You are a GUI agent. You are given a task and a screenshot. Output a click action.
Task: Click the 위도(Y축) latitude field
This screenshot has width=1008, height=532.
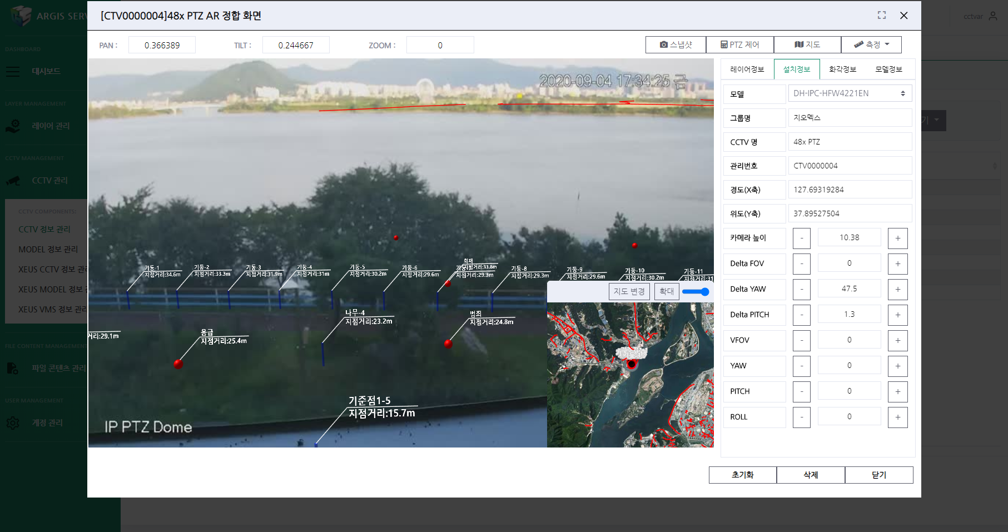850,213
